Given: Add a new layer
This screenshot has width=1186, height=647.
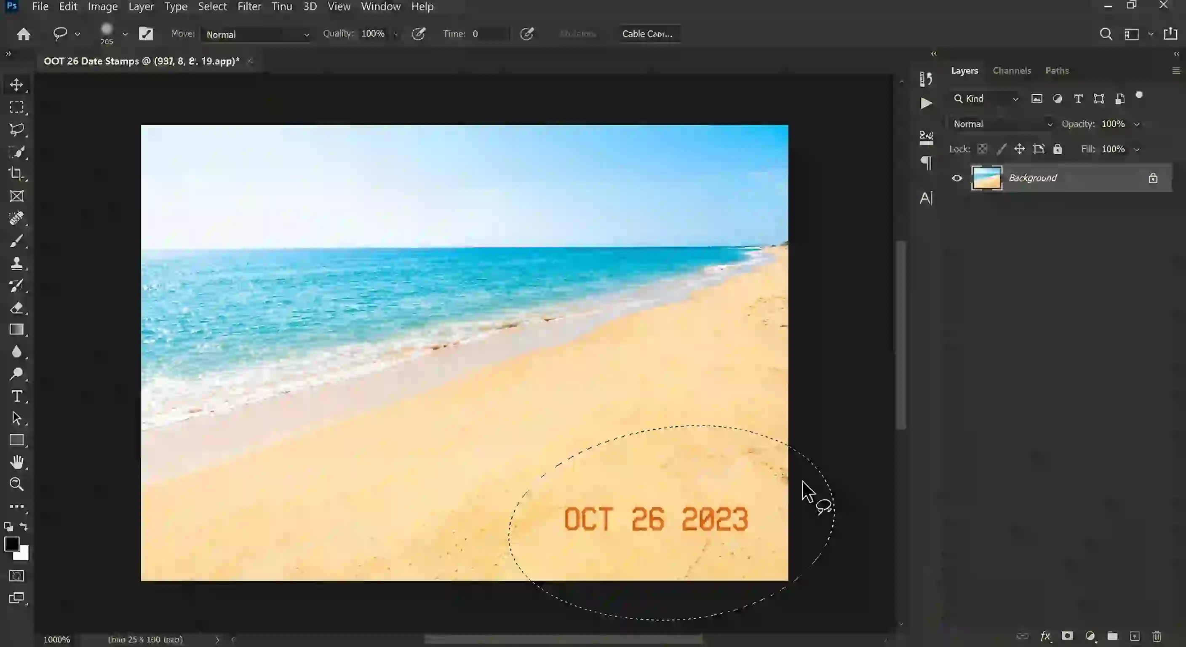Looking at the screenshot, I should (x=1135, y=636).
